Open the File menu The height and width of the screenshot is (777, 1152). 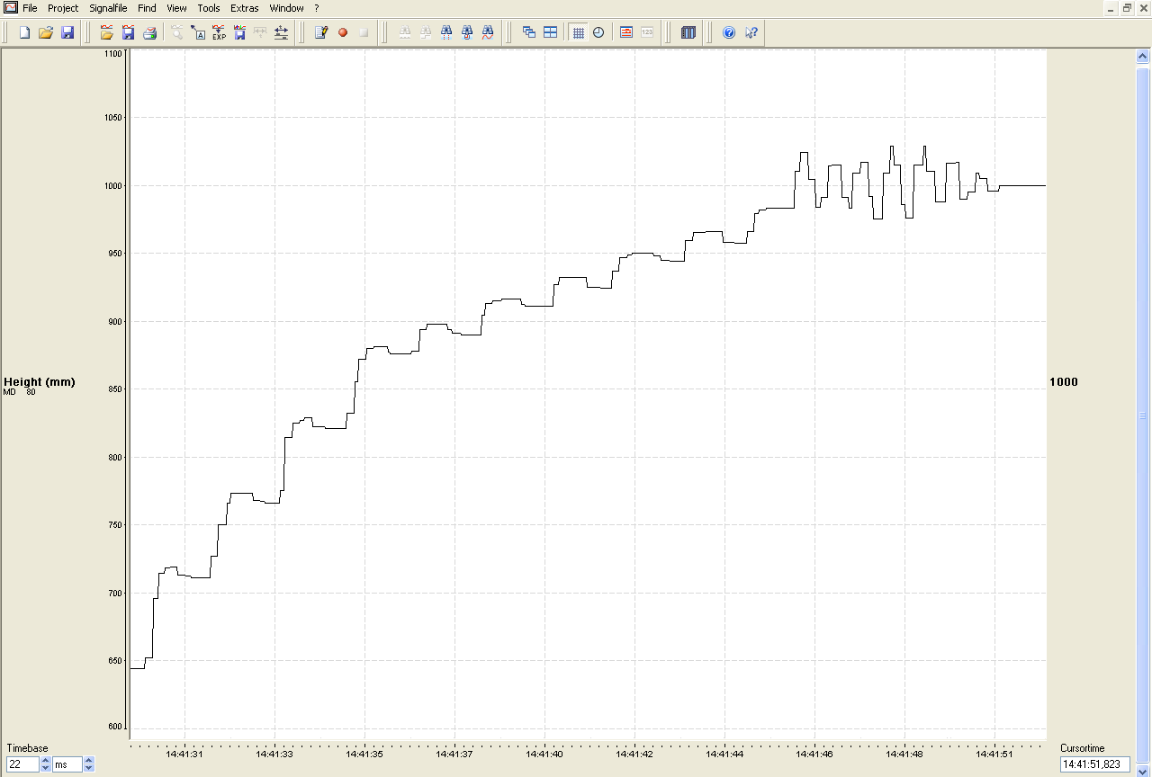[x=30, y=8]
